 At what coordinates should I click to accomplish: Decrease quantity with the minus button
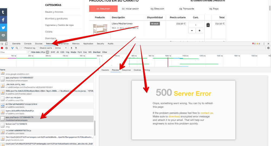[192, 31]
